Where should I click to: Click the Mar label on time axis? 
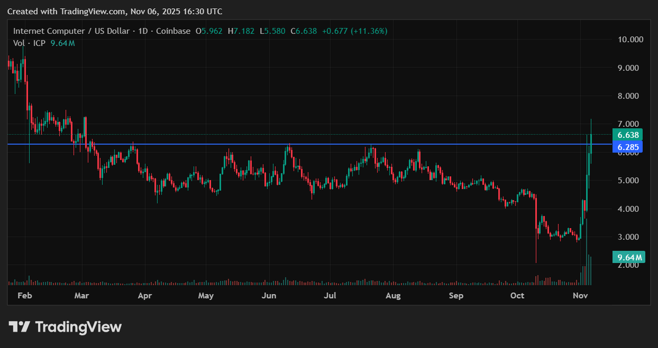click(x=82, y=296)
